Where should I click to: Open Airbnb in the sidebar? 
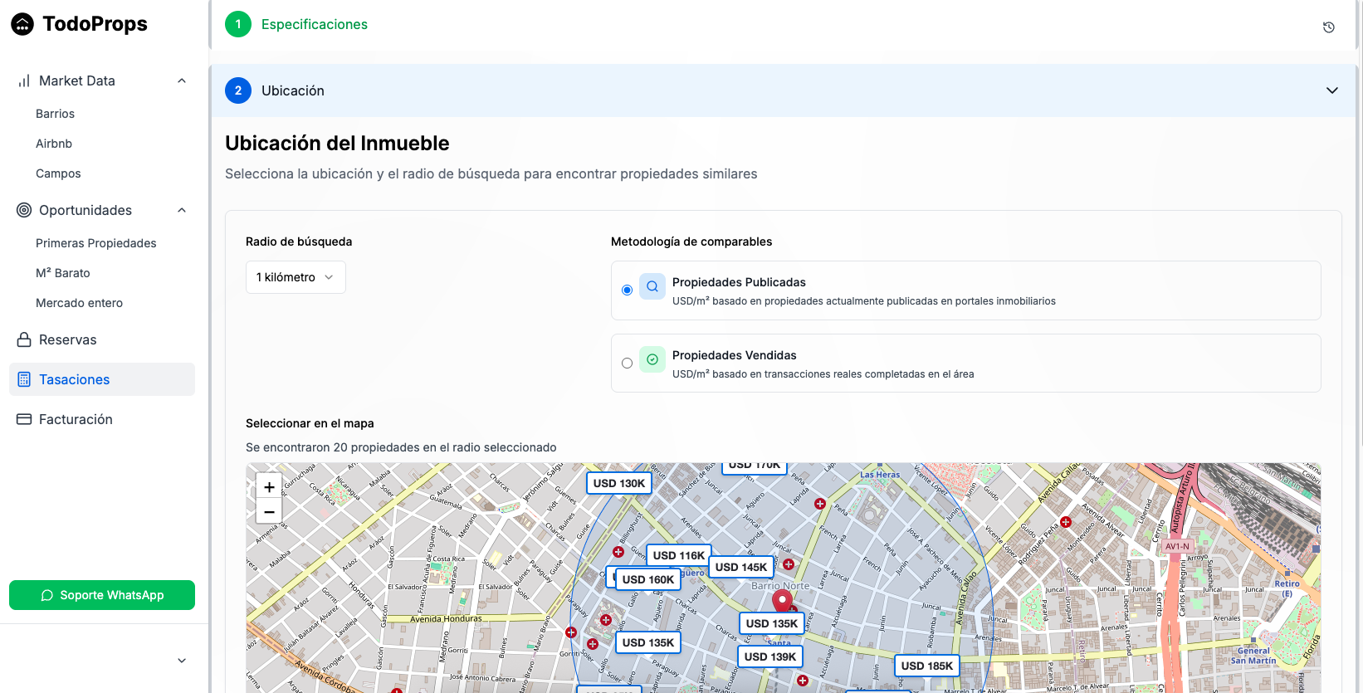[x=54, y=144]
